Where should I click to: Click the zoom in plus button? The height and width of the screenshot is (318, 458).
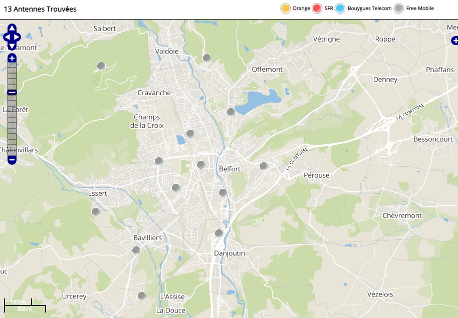coord(12,59)
